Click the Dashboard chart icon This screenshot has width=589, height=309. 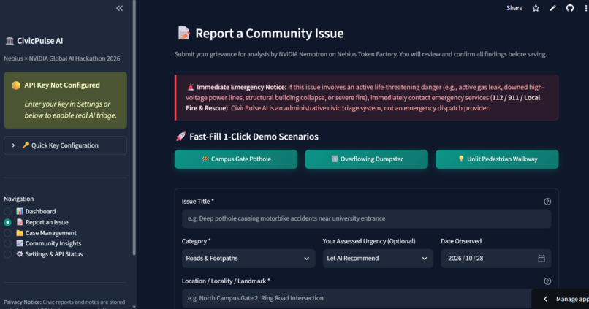point(20,211)
